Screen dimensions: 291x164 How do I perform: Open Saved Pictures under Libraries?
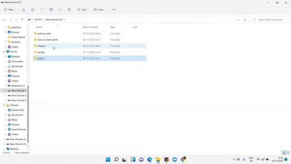pyautogui.click(x=19, y=129)
